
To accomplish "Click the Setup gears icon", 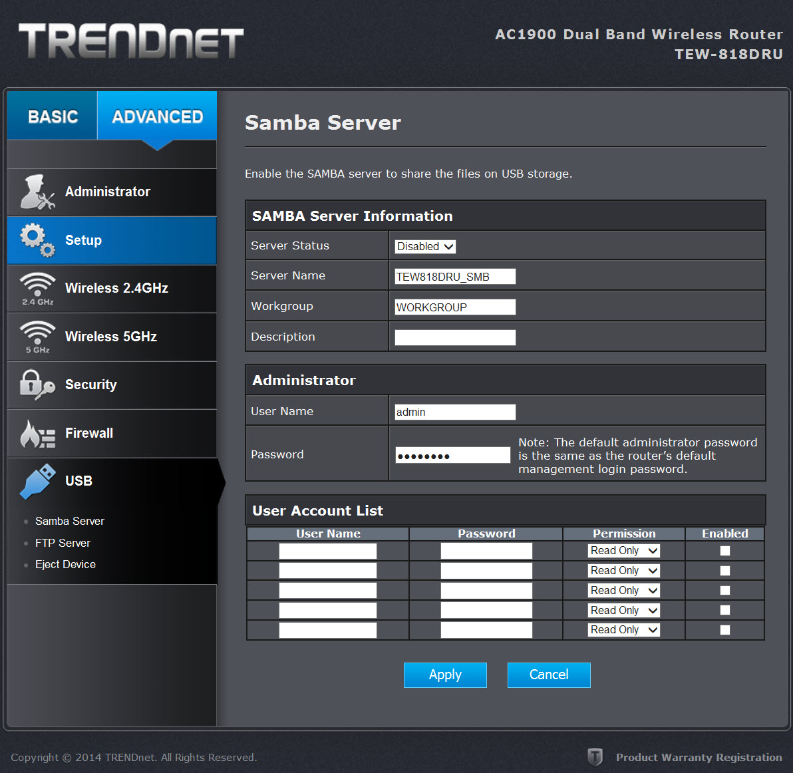I will 37,240.
